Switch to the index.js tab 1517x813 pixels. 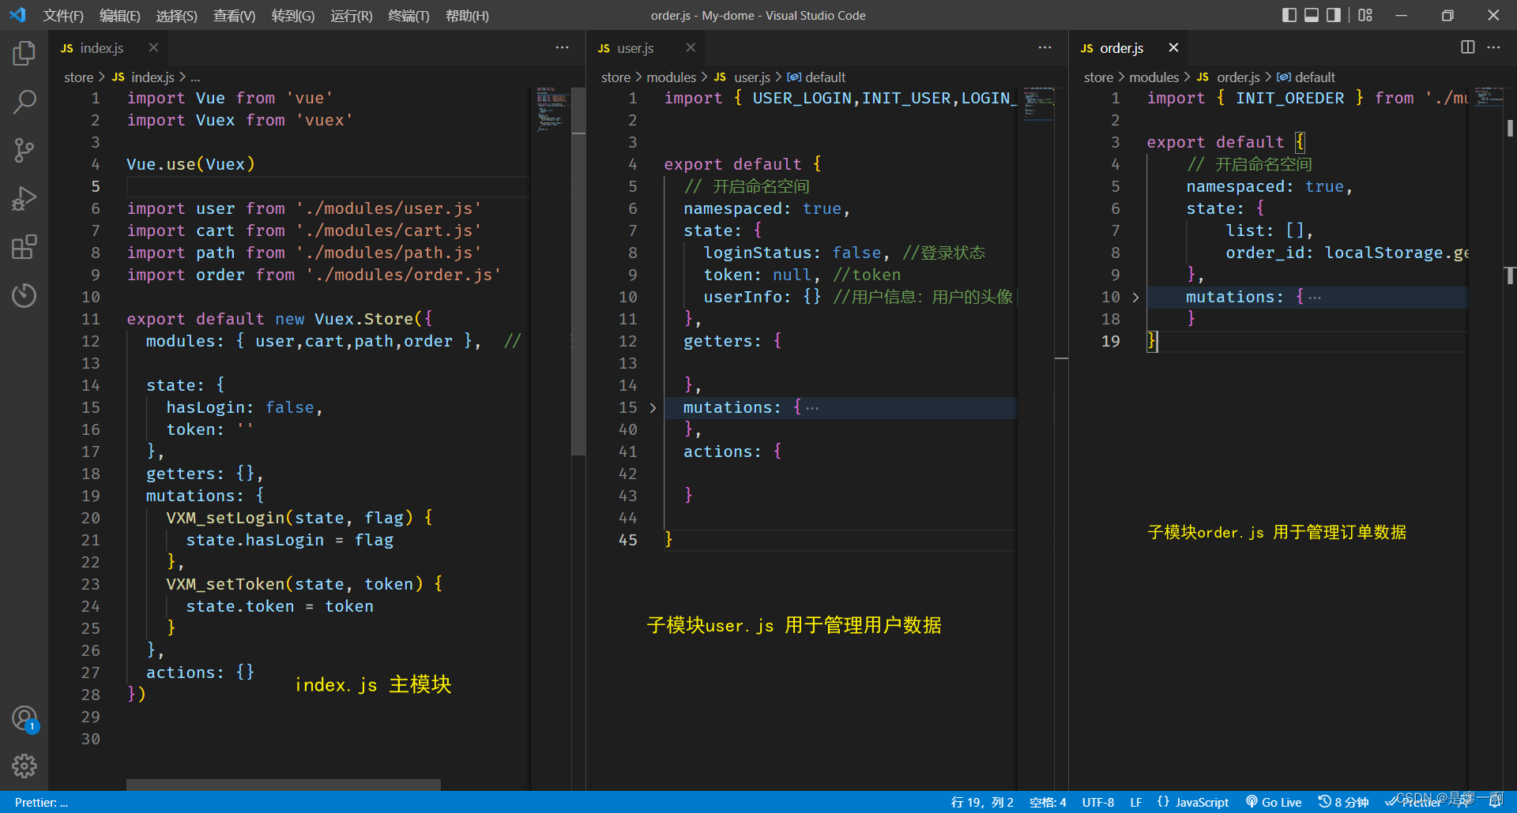100,47
